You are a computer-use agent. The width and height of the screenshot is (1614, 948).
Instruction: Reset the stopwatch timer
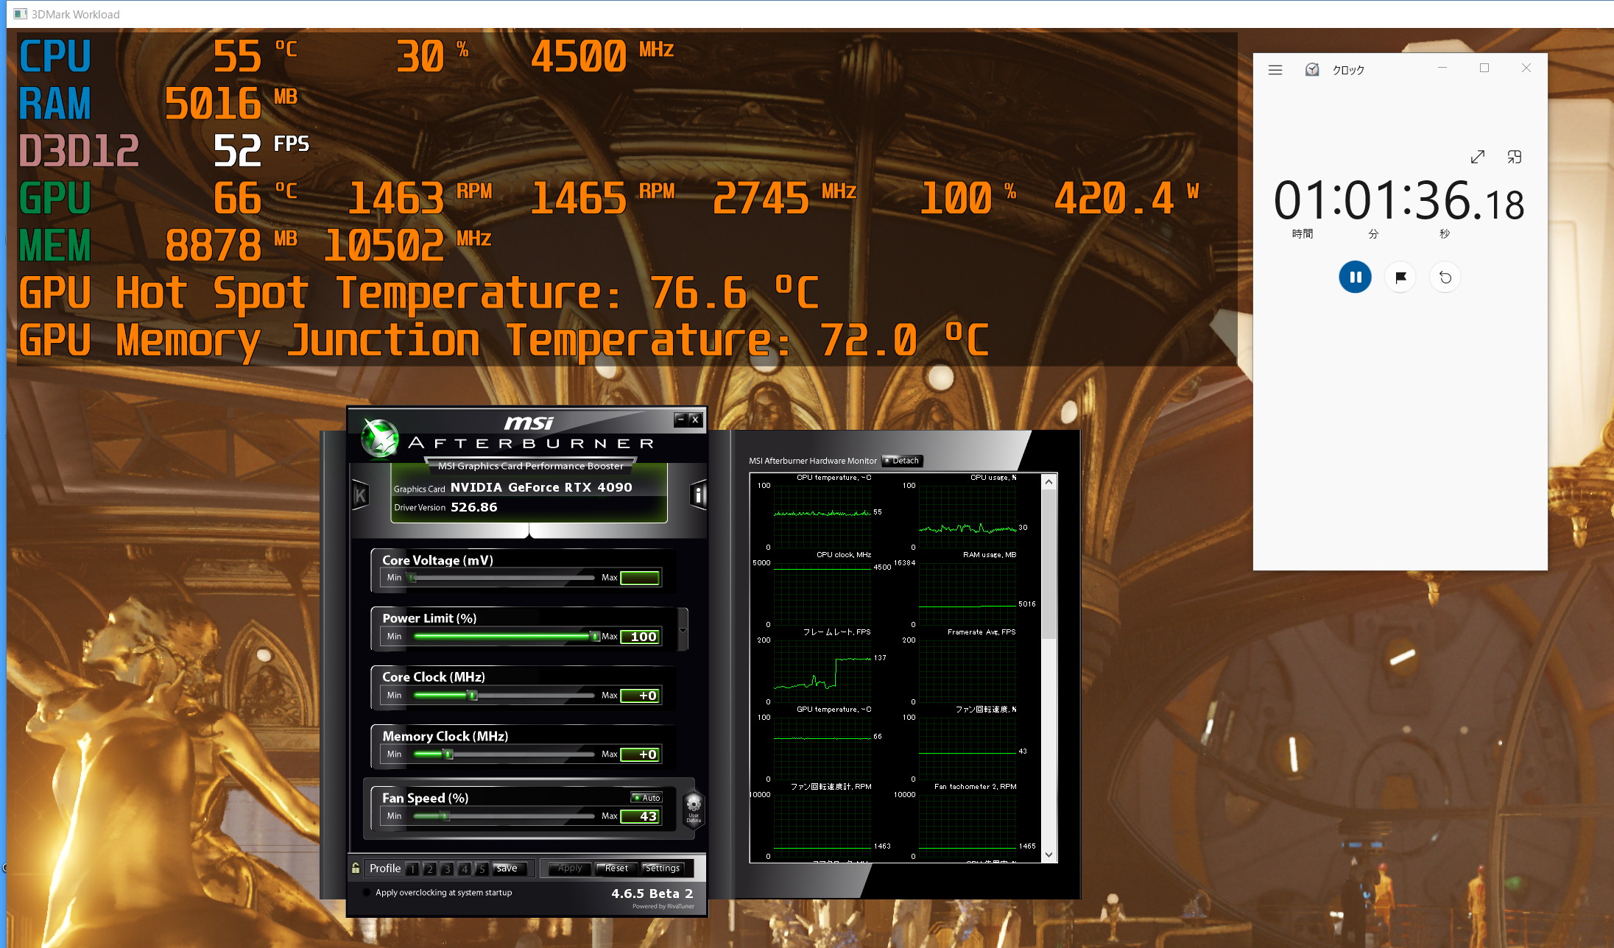click(1445, 277)
